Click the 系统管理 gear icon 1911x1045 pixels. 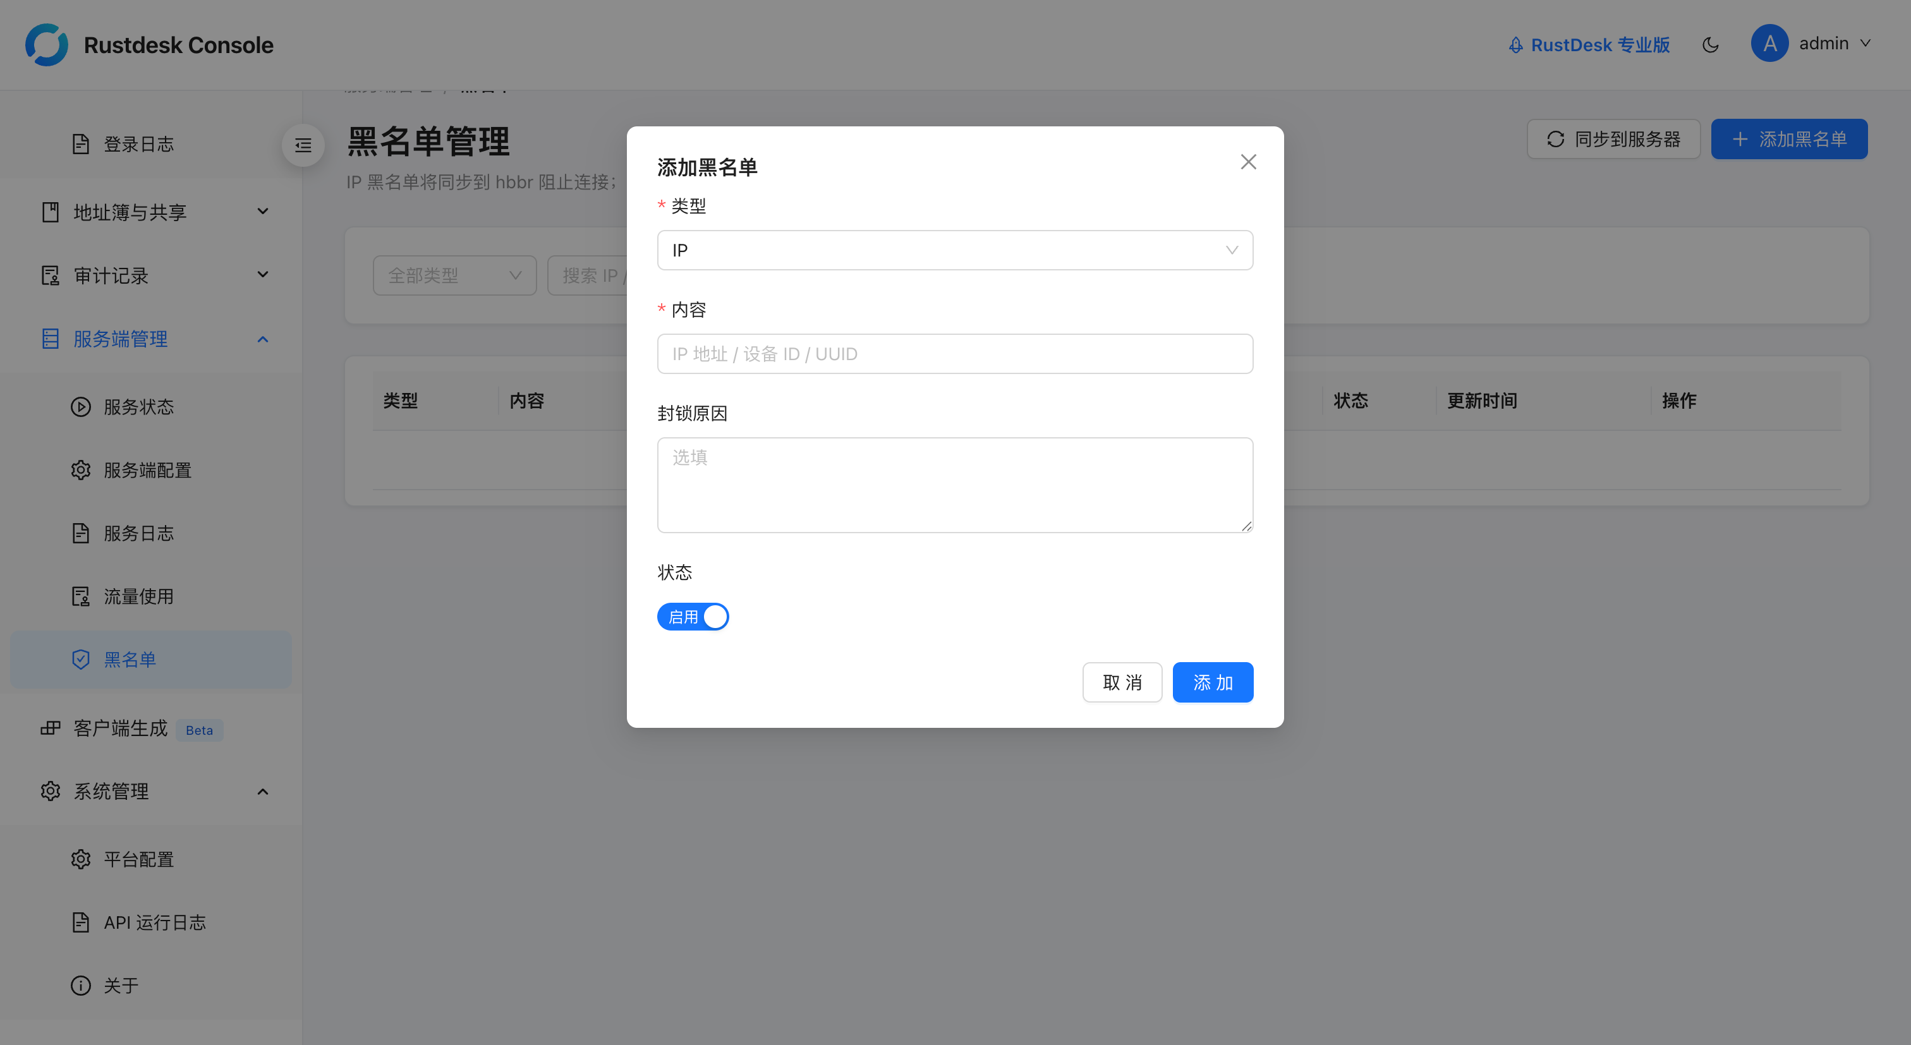pos(51,792)
